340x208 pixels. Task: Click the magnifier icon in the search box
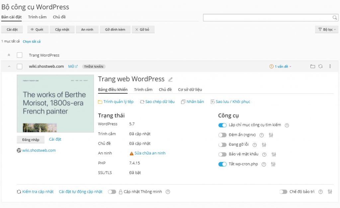(335, 17)
